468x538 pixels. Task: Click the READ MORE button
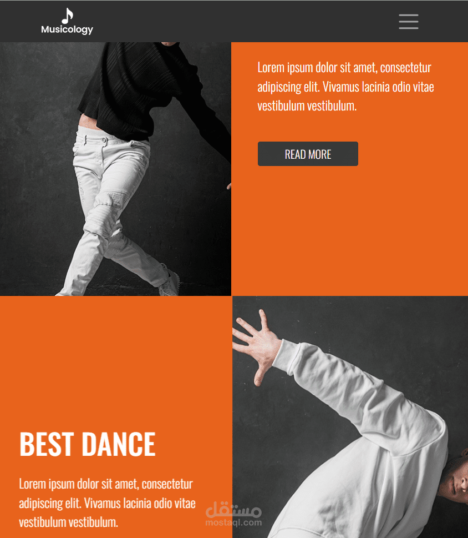click(x=308, y=154)
